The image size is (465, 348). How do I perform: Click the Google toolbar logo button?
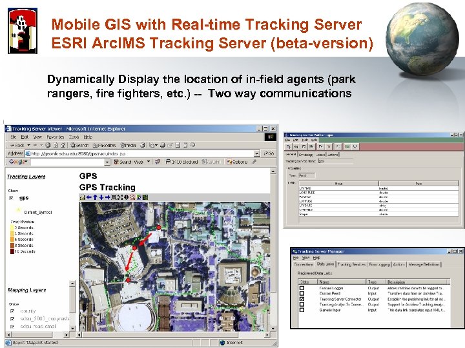click(x=17, y=162)
